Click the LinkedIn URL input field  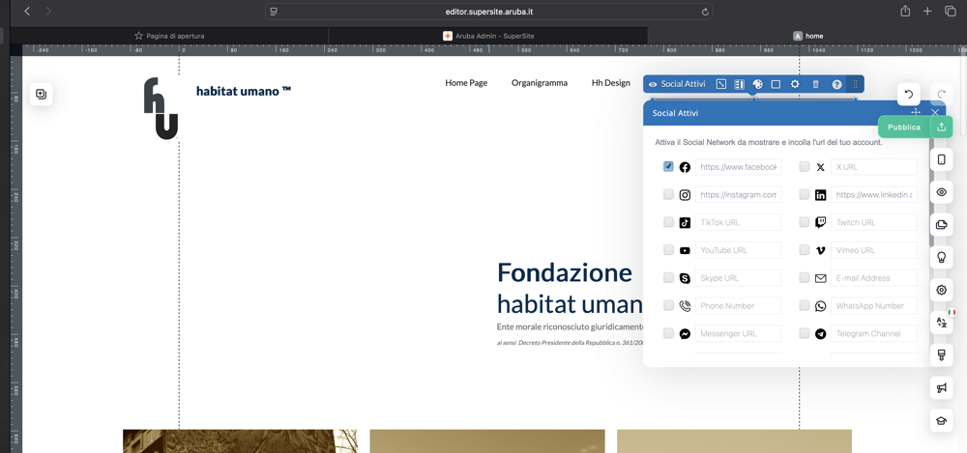(x=874, y=195)
